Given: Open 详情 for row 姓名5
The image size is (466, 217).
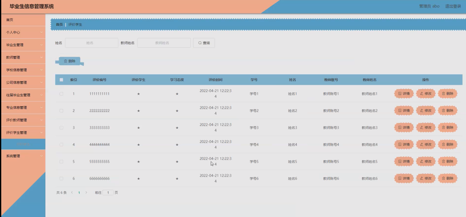Looking at the screenshot, I should [404, 162].
